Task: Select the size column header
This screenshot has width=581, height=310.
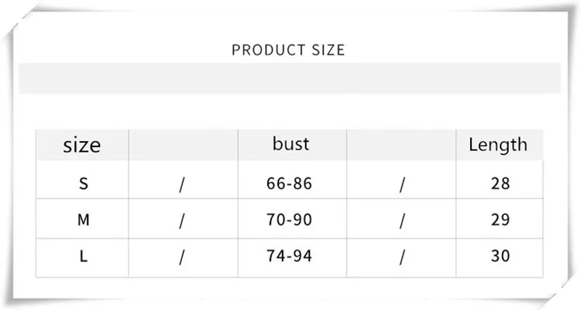Action: (x=82, y=145)
